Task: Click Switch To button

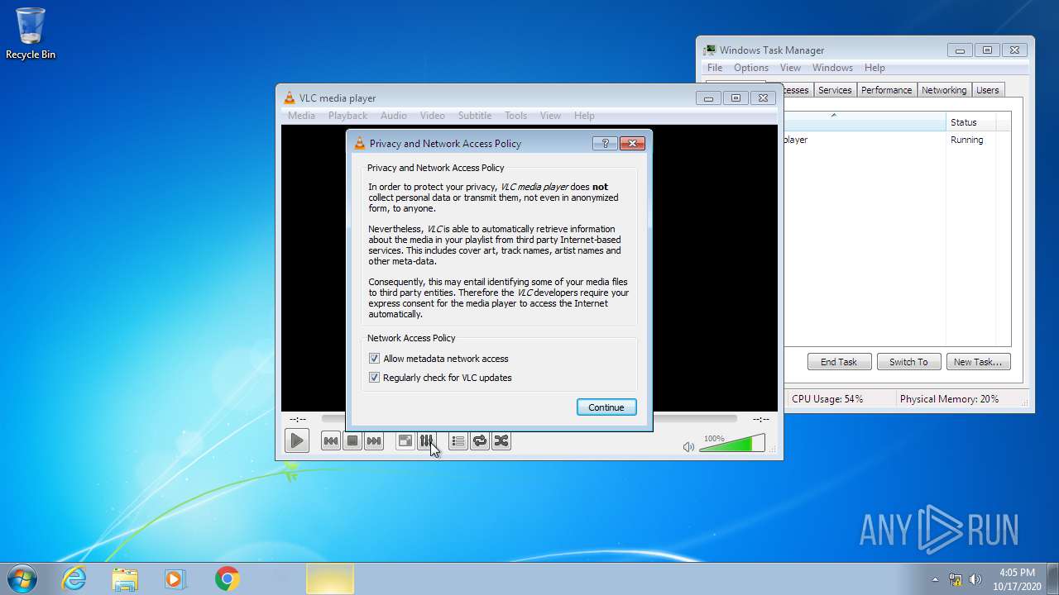Action: tap(908, 362)
